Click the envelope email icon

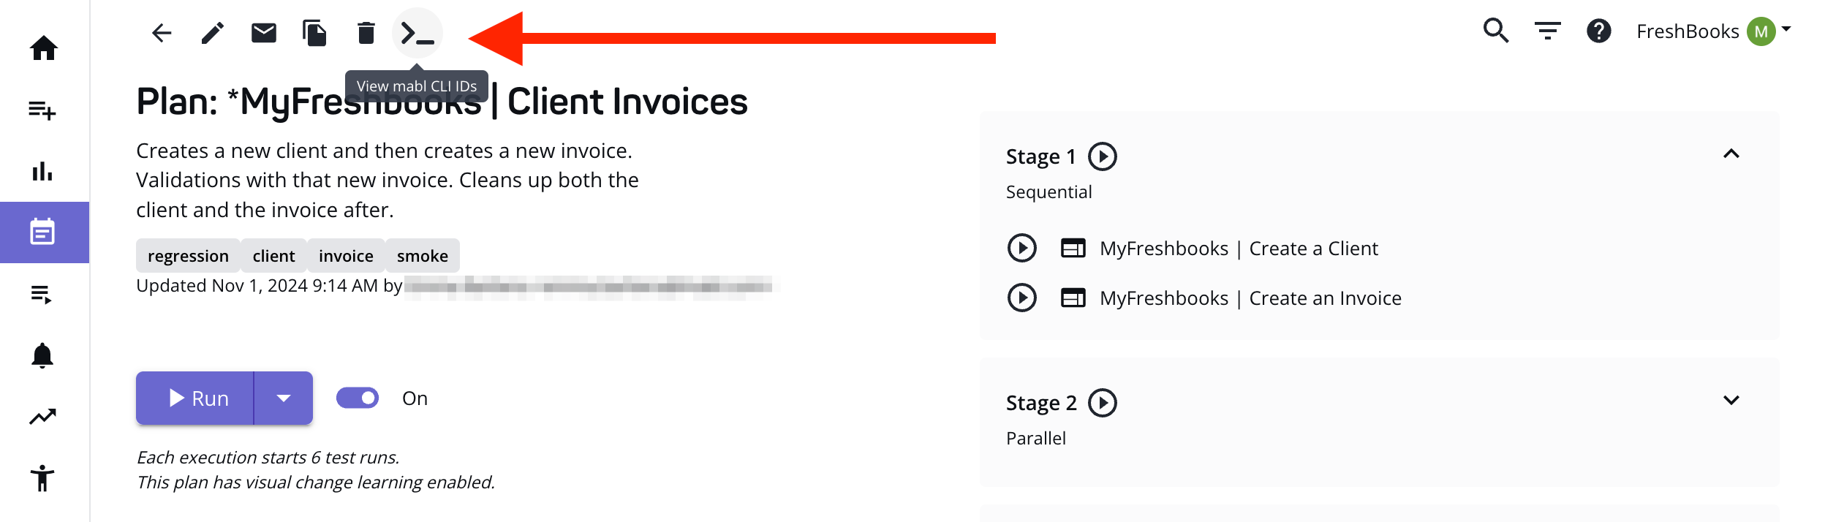click(x=264, y=33)
